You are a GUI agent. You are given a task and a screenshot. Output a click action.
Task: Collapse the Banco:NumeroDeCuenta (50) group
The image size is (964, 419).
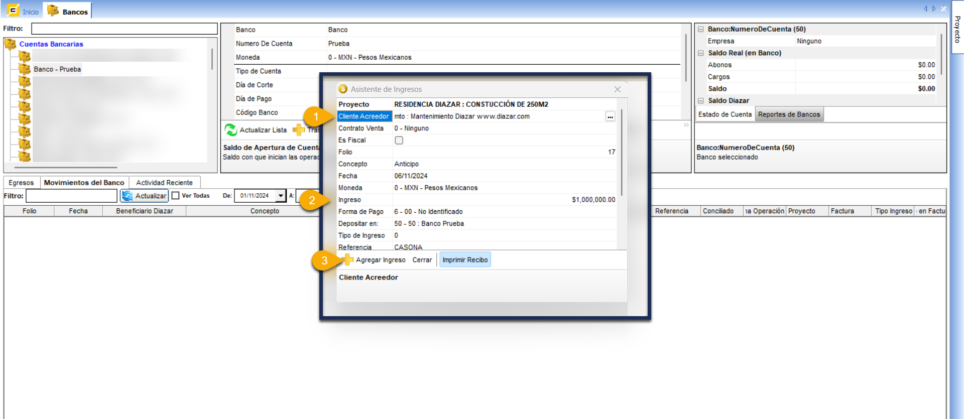pyautogui.click(x=700, y=30)
